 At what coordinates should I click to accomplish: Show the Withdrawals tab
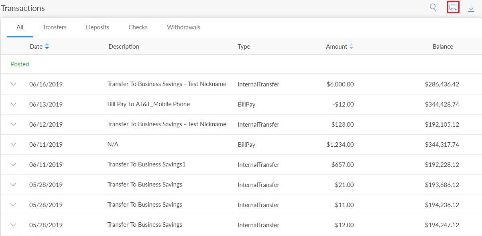183,27
